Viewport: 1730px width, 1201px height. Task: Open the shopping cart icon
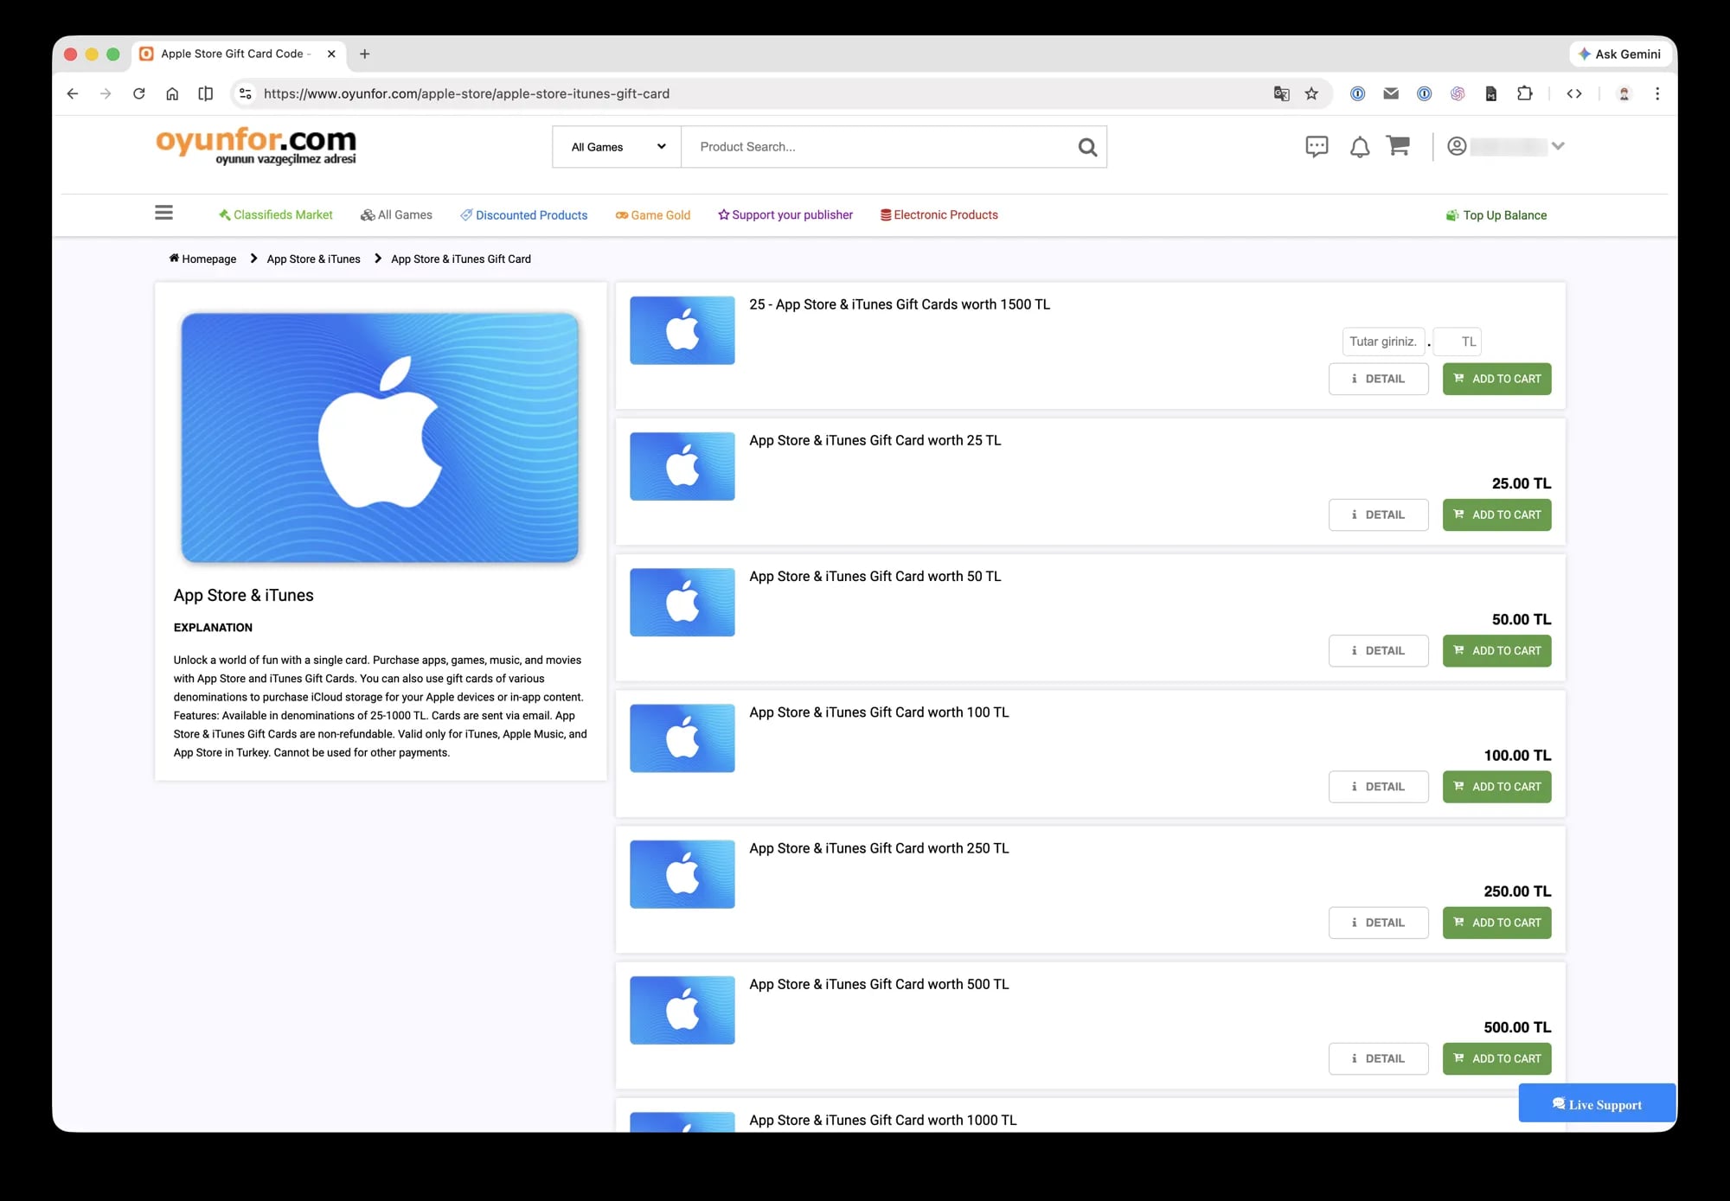1398,146
